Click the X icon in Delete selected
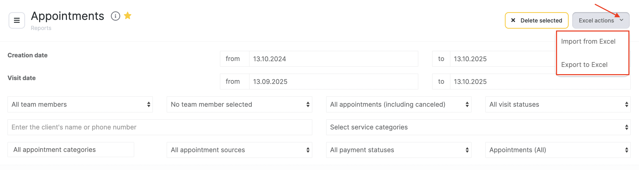The width and height of the screenshot is (639, 170). point(513,20)
